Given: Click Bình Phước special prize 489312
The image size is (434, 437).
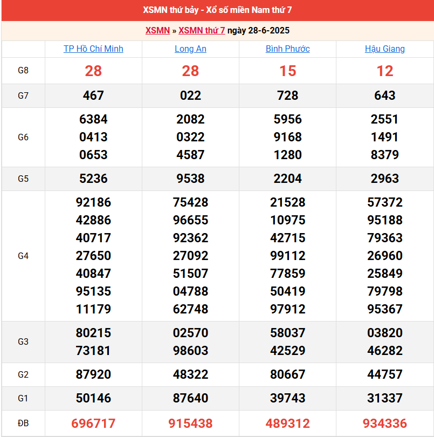Looking at the screenshot, I should [x=287, y=424].
